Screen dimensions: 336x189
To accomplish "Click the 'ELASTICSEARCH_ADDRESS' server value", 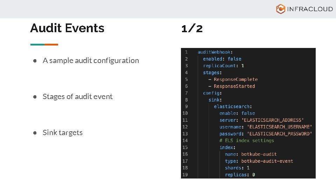I will coord(273,120).
